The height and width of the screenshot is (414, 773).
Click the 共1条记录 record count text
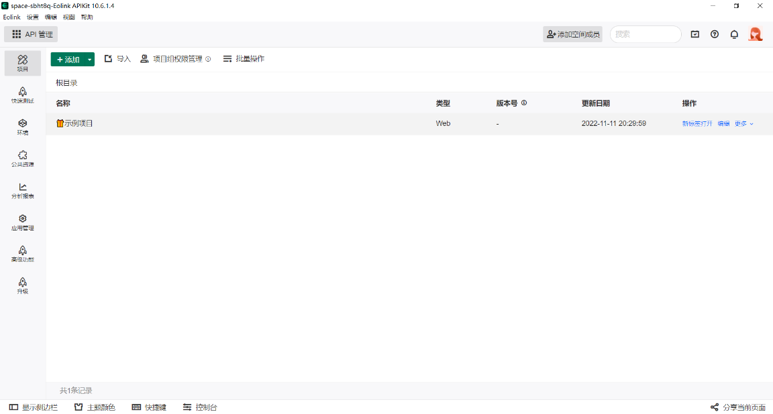coord(76,391)
